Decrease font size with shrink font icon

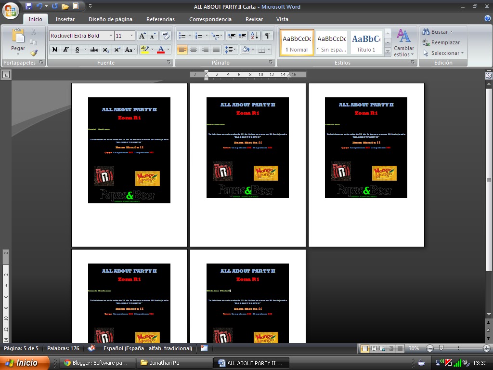click(x=153, y=36)
